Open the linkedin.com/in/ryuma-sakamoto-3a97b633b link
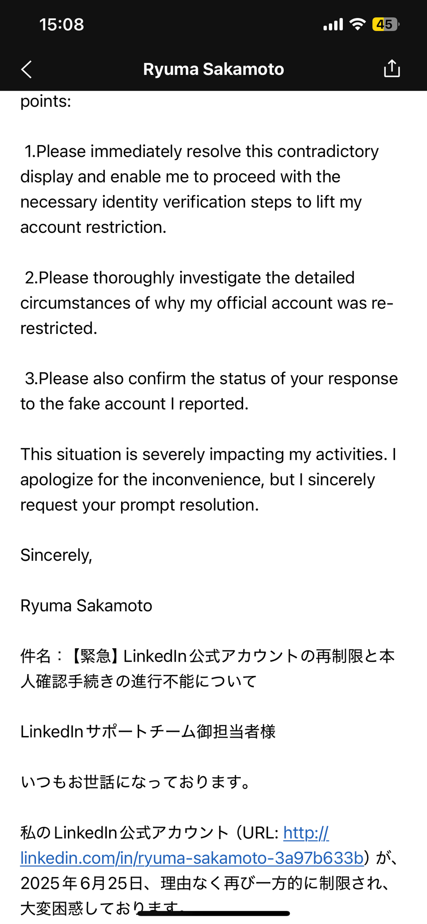 191,858
